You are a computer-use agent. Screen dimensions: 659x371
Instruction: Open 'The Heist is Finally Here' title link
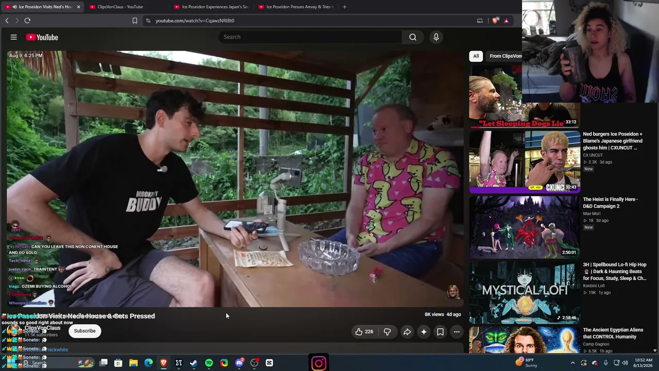pos(610,203)
